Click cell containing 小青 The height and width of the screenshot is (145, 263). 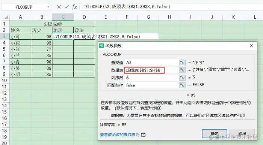[x=20, y=62]
